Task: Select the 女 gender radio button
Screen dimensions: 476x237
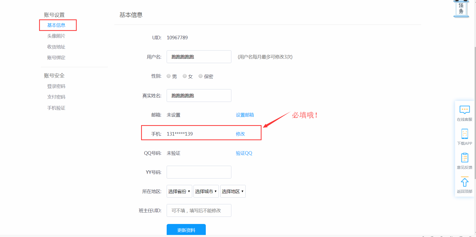Action: pos(185,76)
